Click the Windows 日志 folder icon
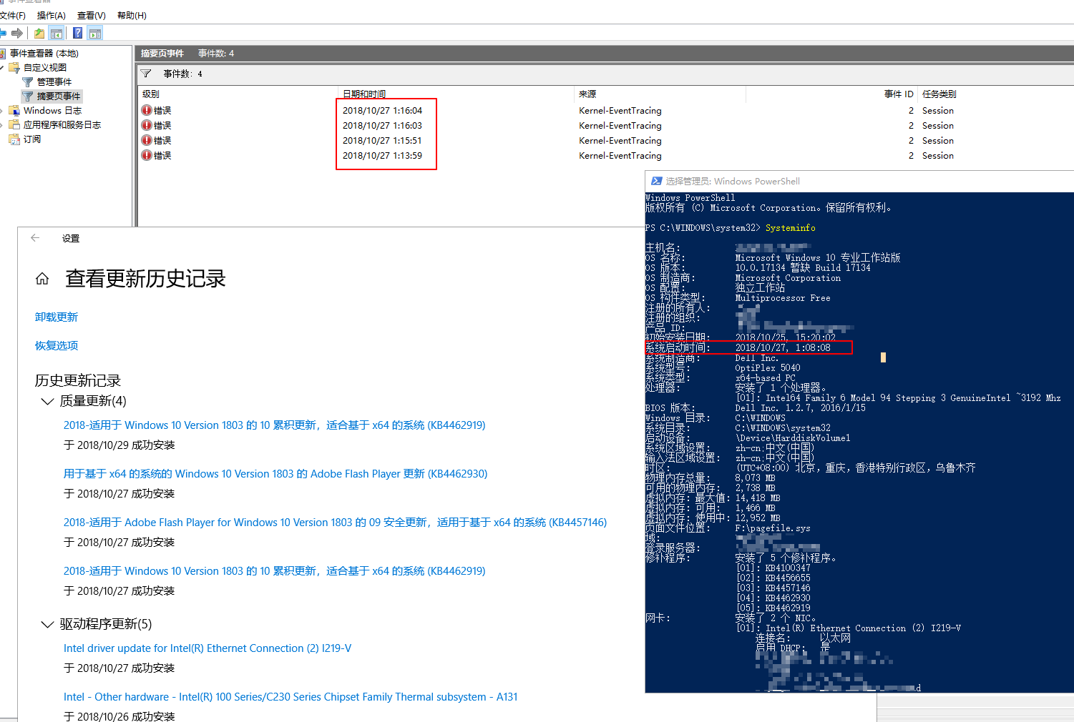The height and width of the screenshot is (722, 1074). pos(14,110)
